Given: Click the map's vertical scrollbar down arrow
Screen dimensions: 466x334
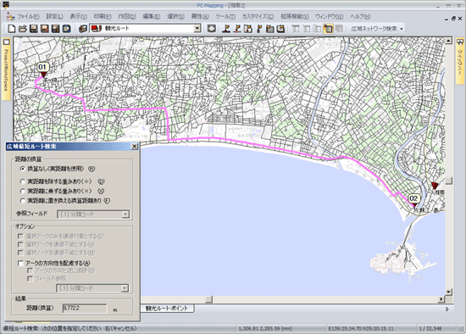Looking at the screenshot, I should point(448,292).
